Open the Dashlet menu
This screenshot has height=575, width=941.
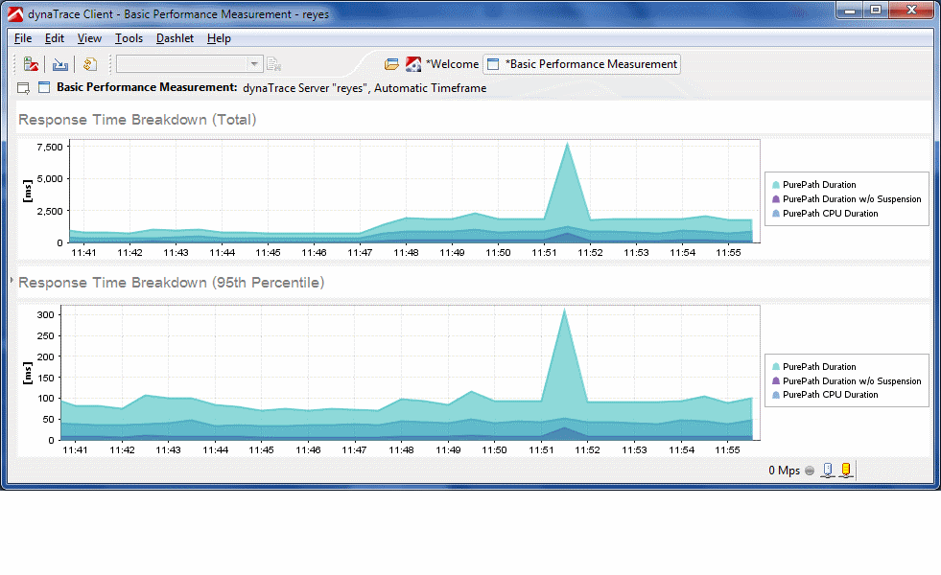(x=175, y=38)
